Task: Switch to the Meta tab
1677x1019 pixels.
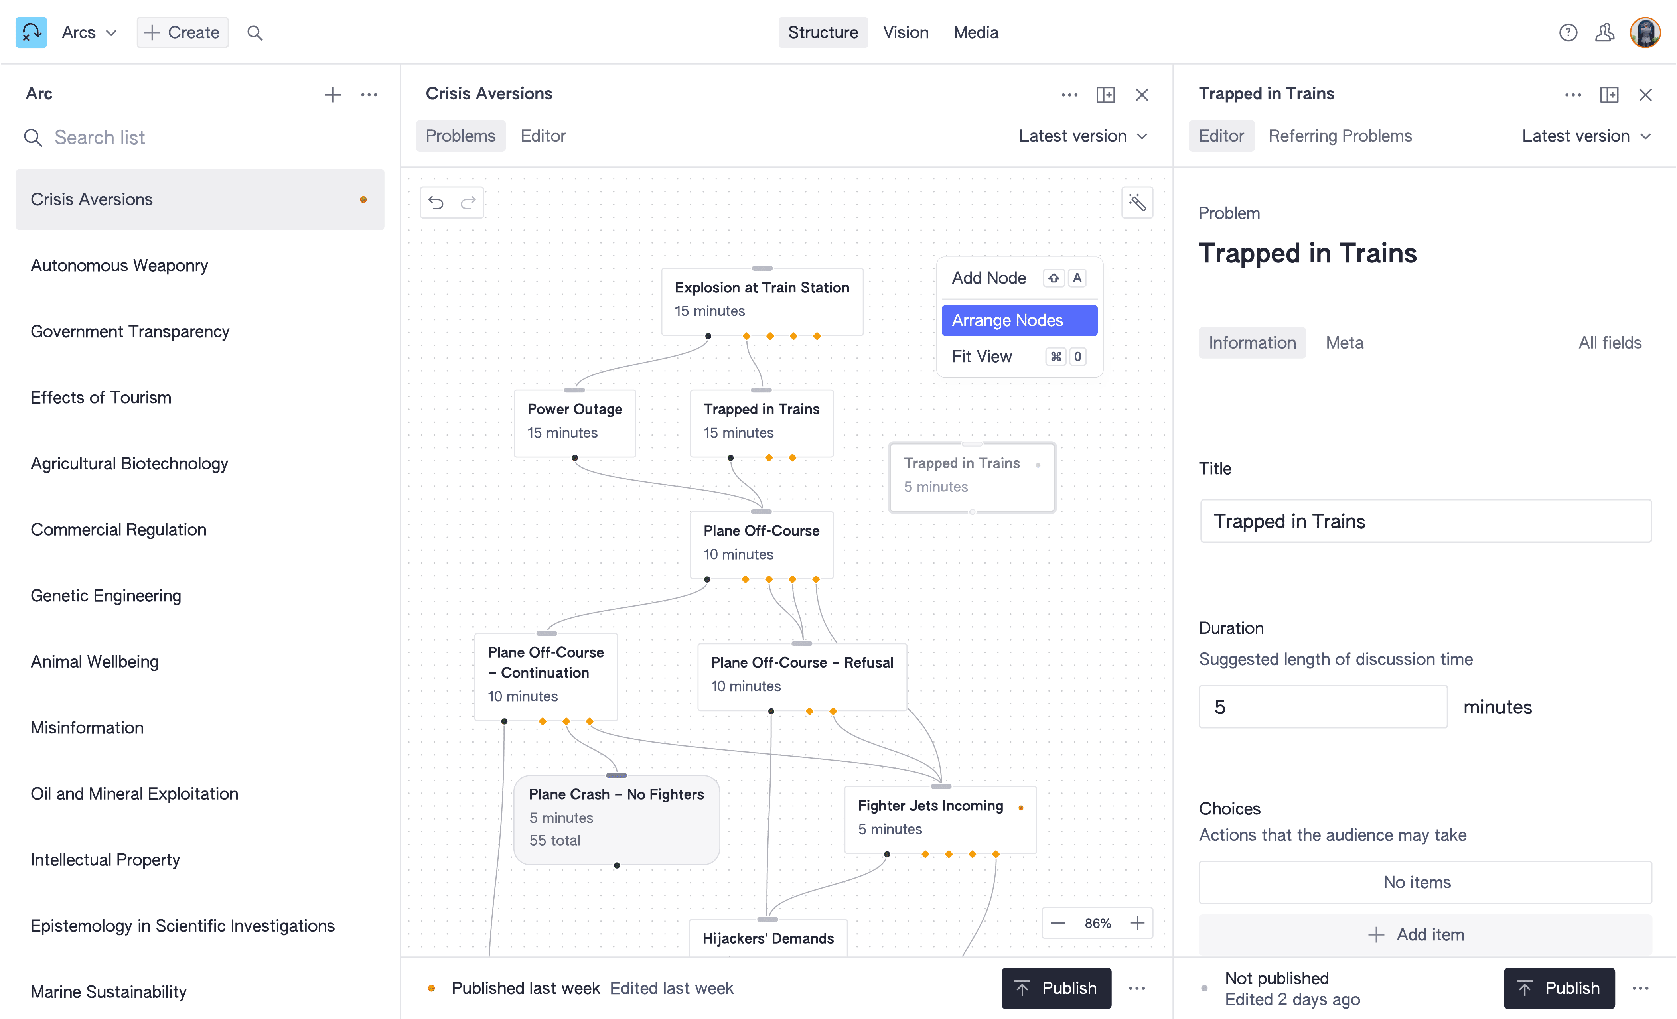Action: point(1344,343)
